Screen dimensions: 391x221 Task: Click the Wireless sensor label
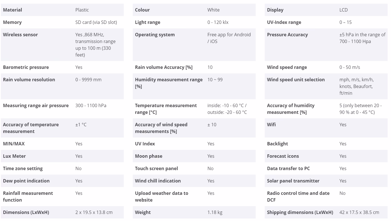click(20, 35)
